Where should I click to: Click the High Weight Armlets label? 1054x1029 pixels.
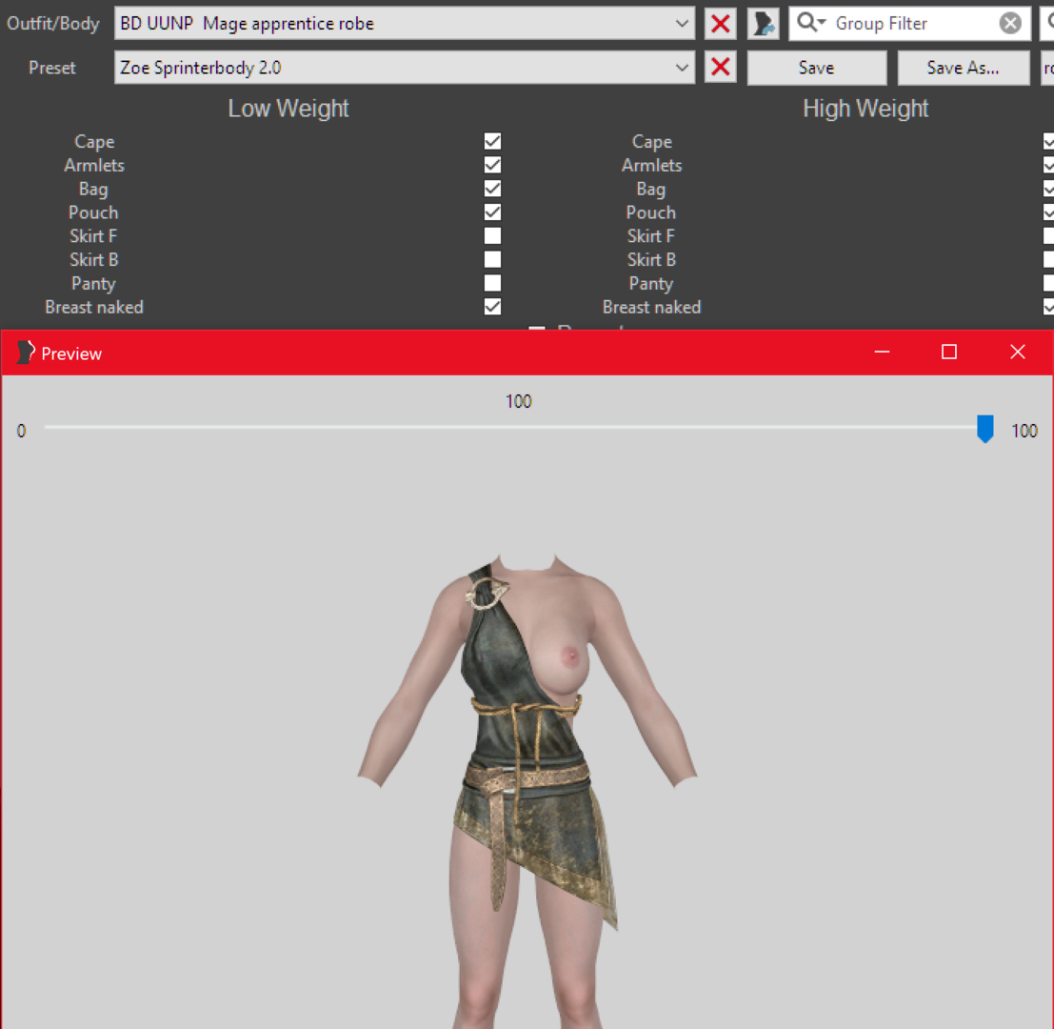(x=651, y=166)
